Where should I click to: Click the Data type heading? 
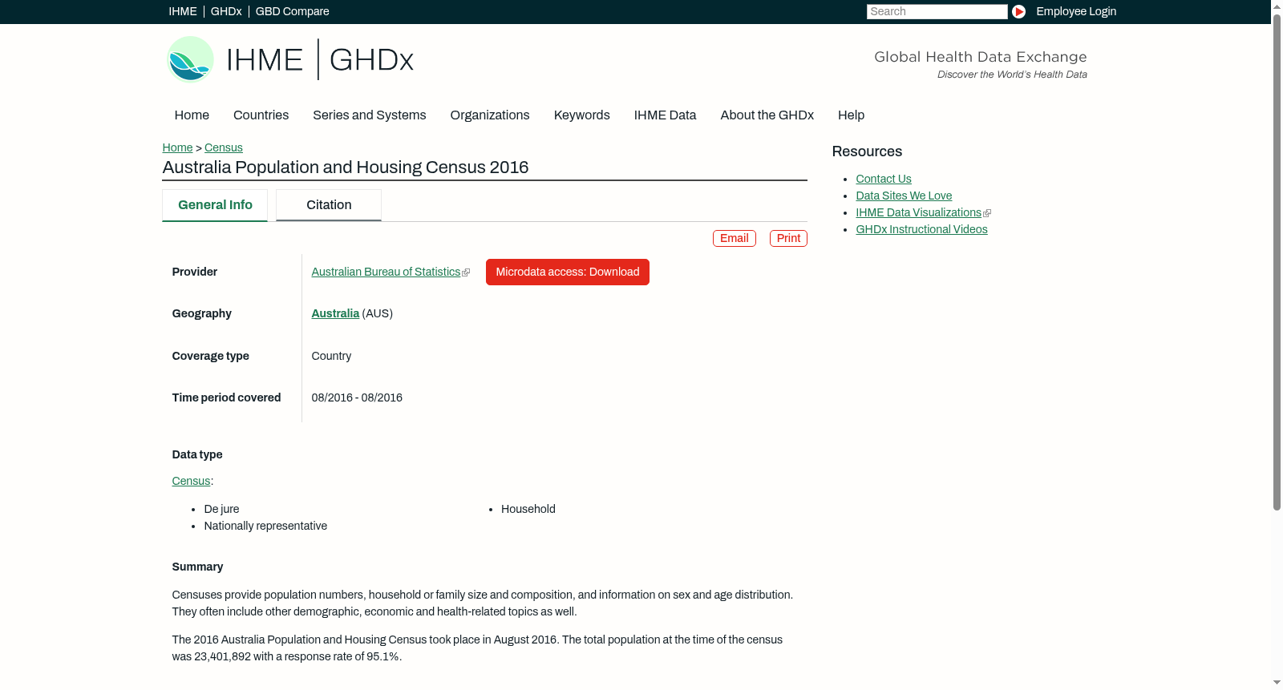click(x=197, y=454)
